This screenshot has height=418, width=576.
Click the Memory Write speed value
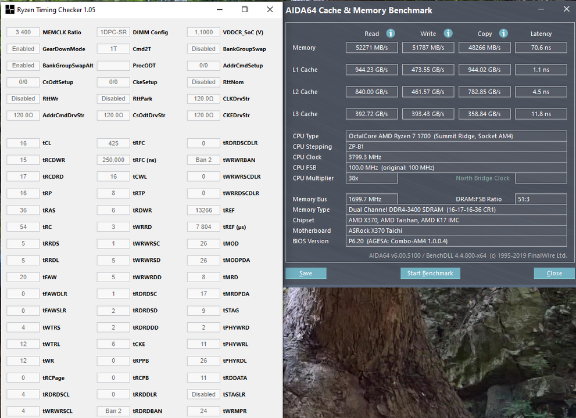(428, 48)
